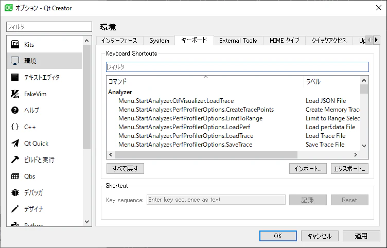Select PerfProfilerOptions.LoadTrace row
Image resolution: width=387 pixels, height=248 pixels.
coord(233,136)
